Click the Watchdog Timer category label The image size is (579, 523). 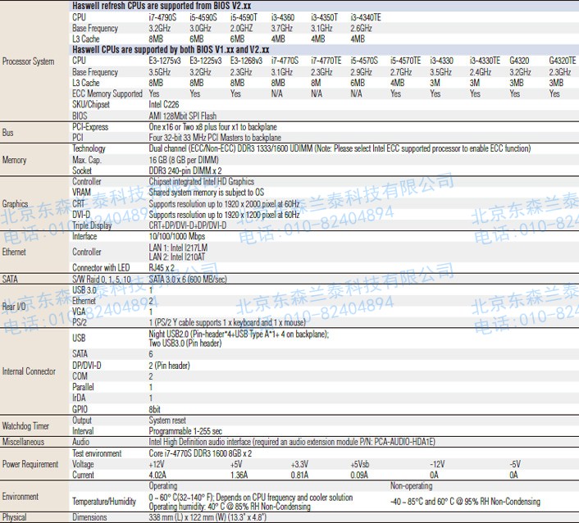click(25, 425)
